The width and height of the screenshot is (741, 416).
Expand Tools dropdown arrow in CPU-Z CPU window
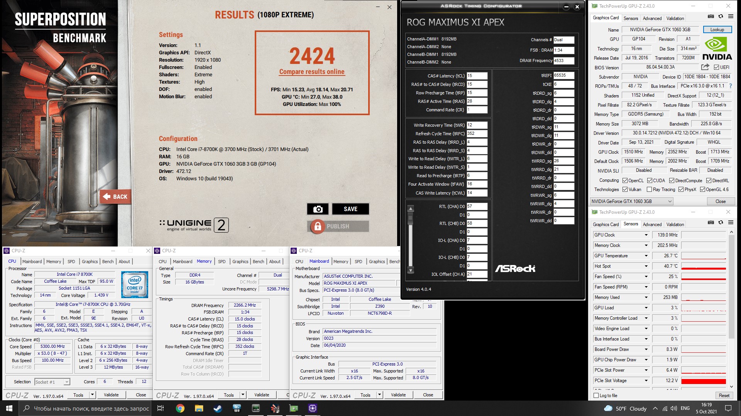(x=92, y=395)
